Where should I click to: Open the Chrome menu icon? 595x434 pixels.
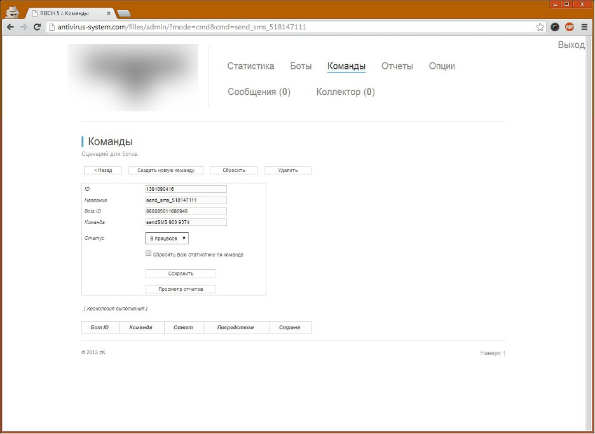point(585,27)
